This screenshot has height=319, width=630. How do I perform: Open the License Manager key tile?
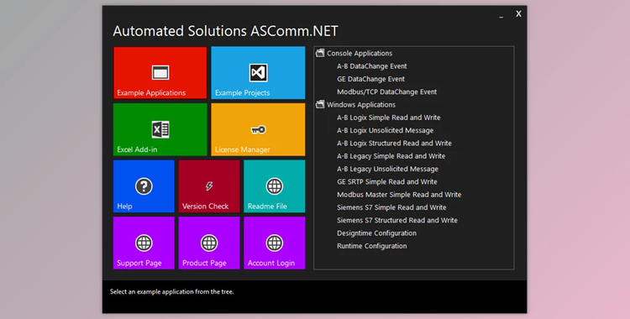[258, 129]
